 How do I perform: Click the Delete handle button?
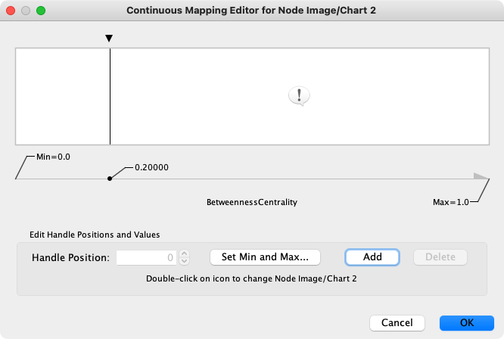click(440, 257)
